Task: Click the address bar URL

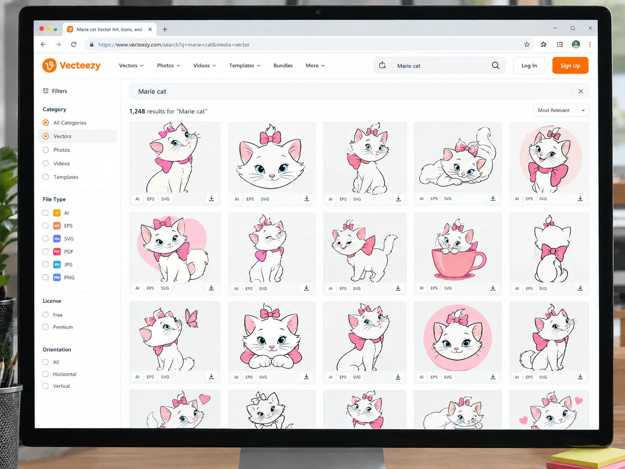Action: (174, 44)
